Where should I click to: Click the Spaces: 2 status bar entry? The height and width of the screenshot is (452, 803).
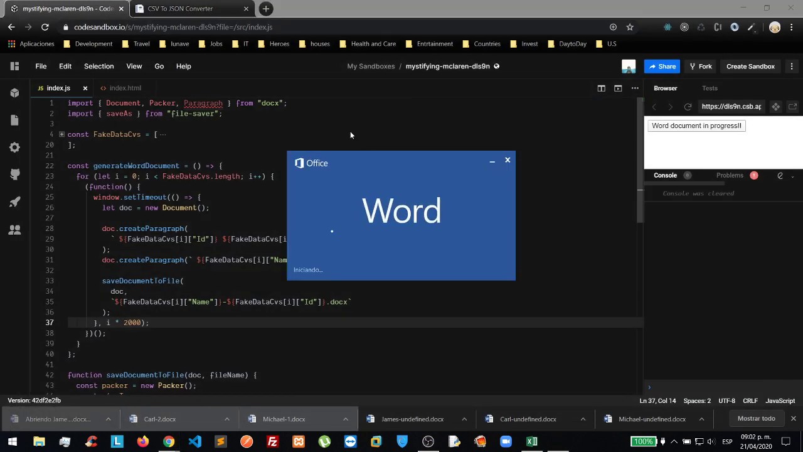coord(697,401)
